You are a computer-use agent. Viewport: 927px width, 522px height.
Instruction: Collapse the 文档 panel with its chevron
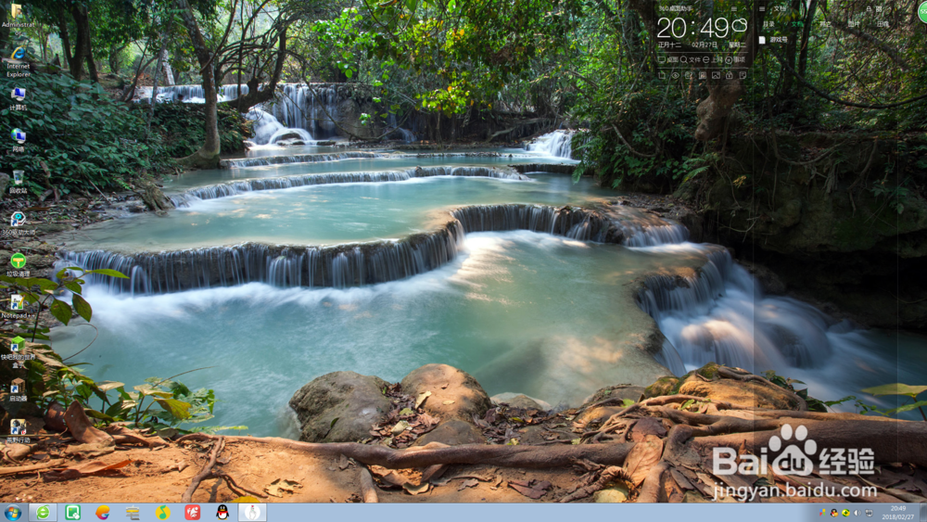click(890, 9)
